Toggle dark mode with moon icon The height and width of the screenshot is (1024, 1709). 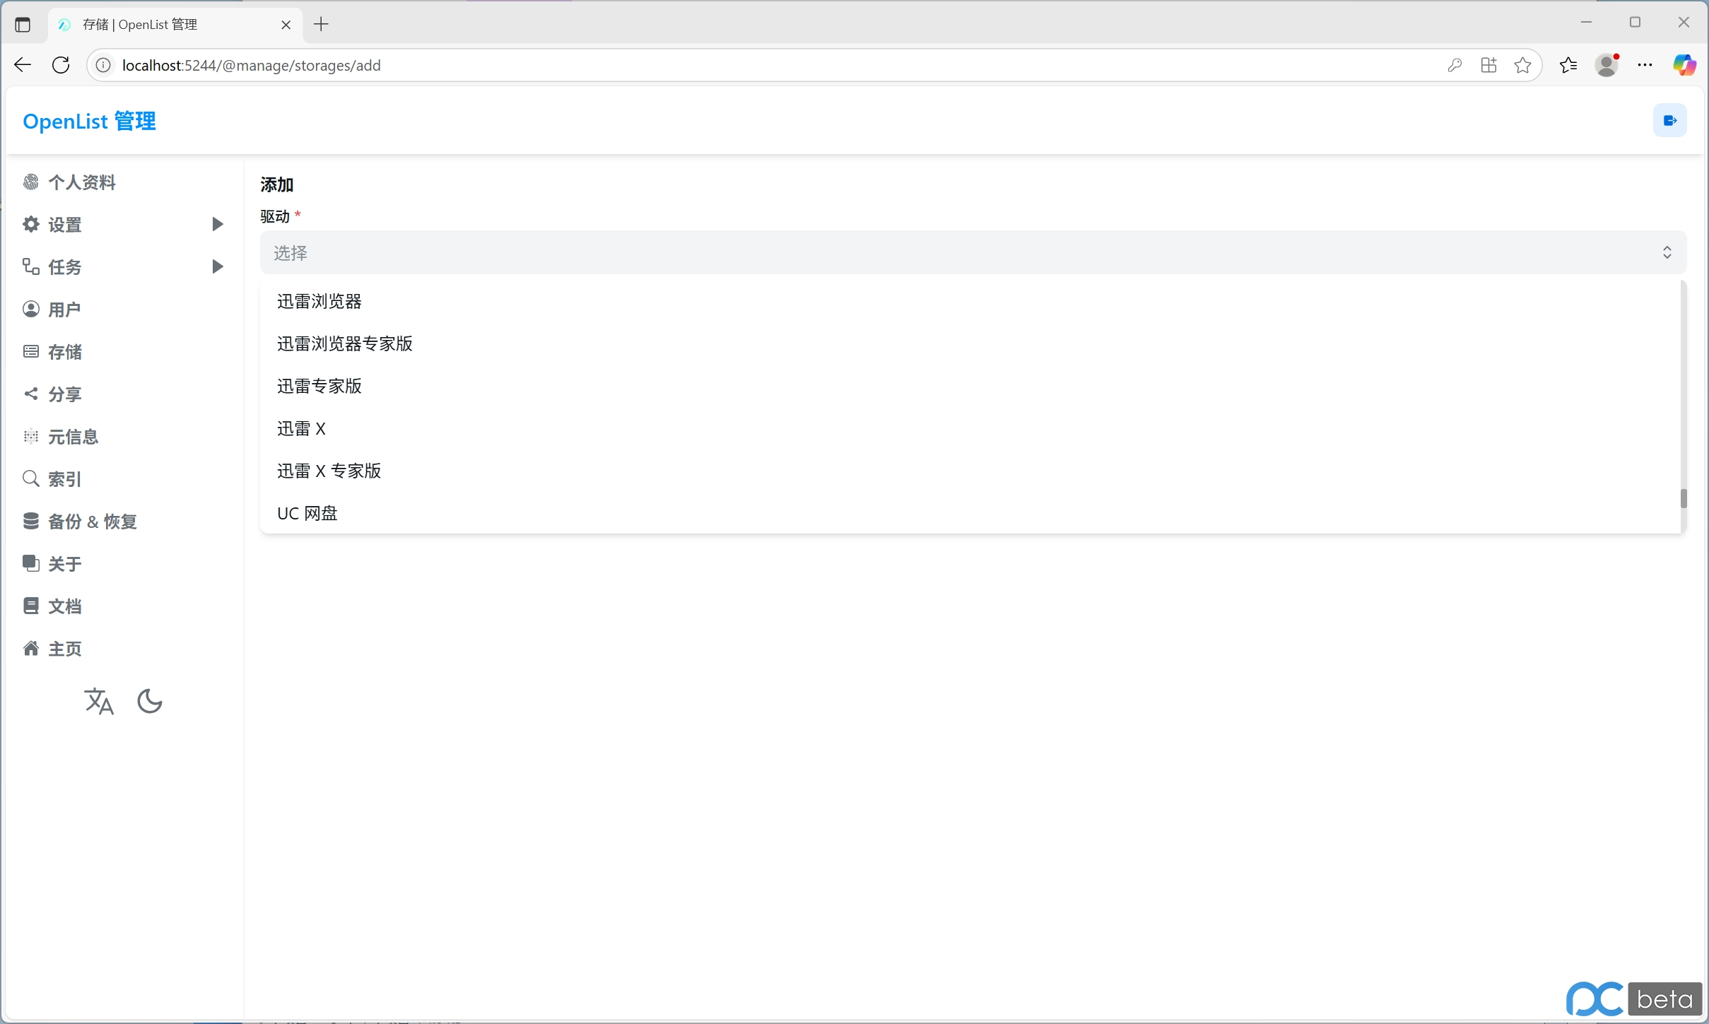click(x=149, y=702)
